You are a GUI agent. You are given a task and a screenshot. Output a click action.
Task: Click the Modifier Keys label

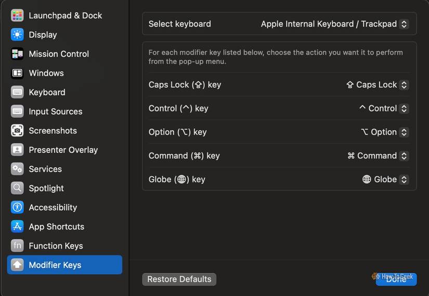55,265
